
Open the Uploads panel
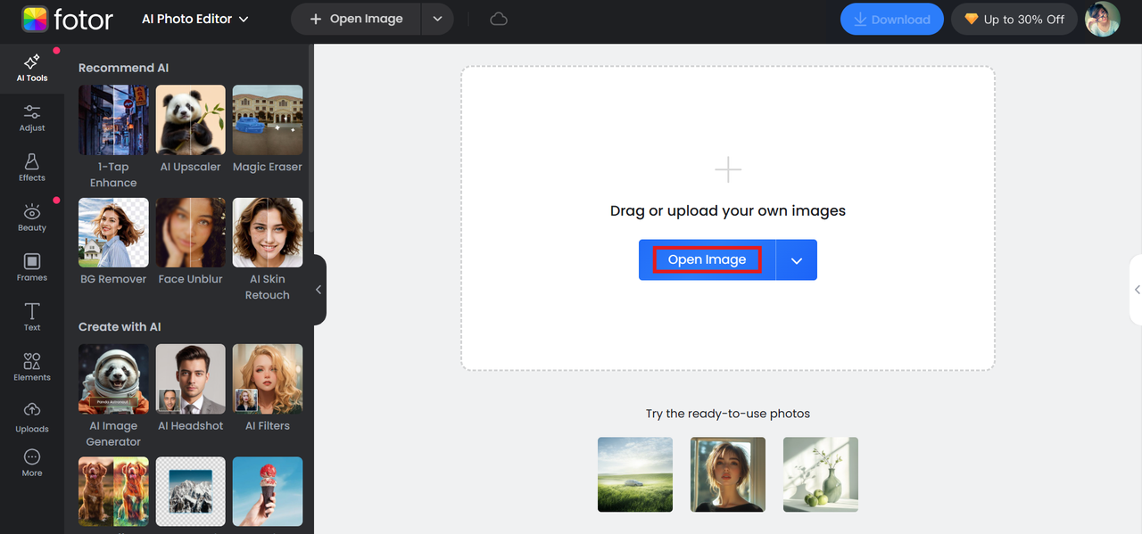(x=32, y=418)
